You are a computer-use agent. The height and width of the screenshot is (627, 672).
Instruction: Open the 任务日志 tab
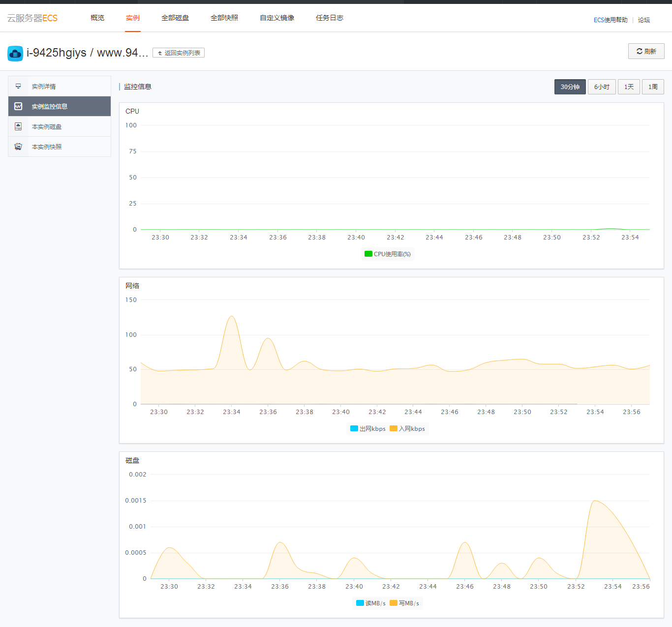(330, 18)
